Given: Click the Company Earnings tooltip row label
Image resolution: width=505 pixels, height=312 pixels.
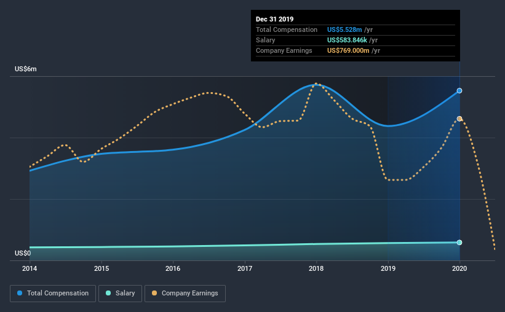Looking at the screenshot, I should (x=284, y=50).
